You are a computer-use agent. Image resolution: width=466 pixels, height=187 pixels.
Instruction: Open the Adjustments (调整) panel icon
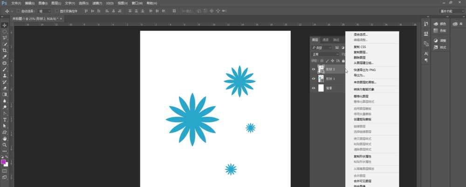pos(439,40)
